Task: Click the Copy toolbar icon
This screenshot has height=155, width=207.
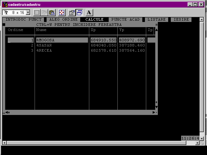Action: click(44, 13)
